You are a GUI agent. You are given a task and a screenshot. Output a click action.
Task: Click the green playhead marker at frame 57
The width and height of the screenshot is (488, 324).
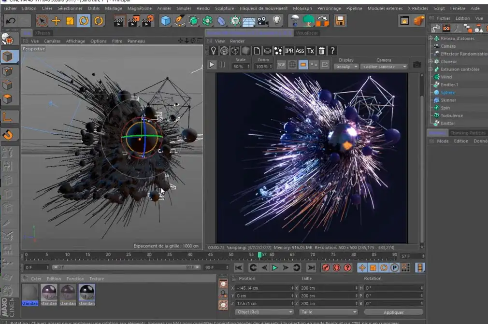(259, 255)
